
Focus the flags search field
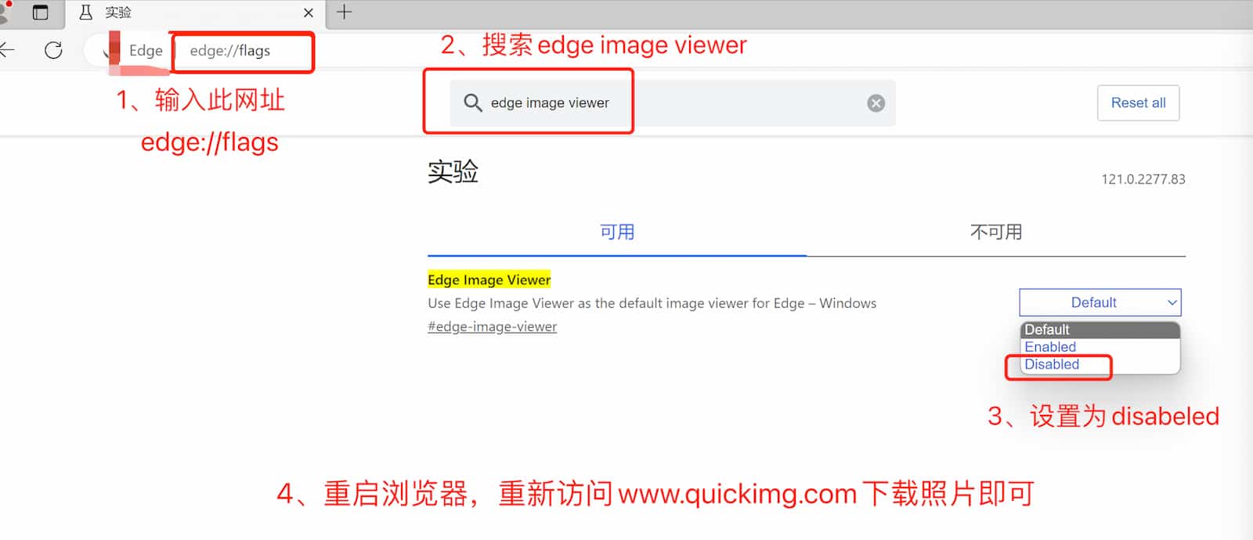(x=673, y=103)
